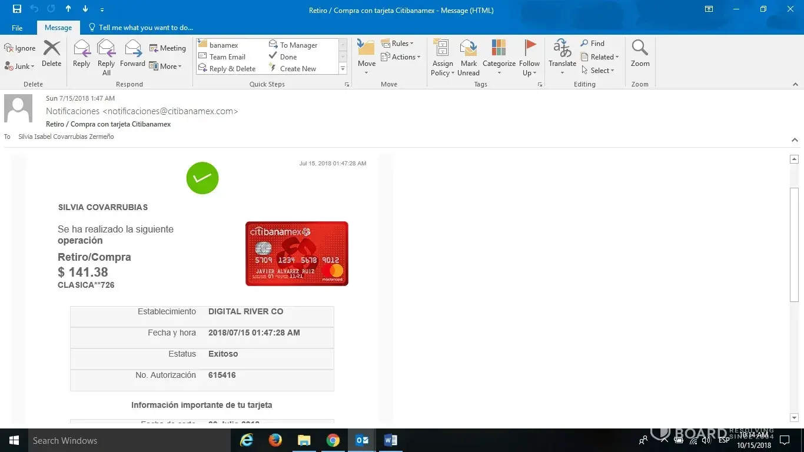804x452 pixels.
Task: Click the scroll down arrow of the message
Action: [x=794, y=418]
